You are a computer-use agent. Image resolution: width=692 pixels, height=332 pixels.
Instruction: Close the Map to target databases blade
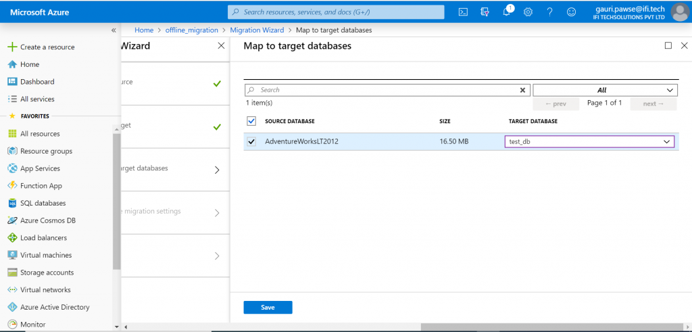coord(685,45)
